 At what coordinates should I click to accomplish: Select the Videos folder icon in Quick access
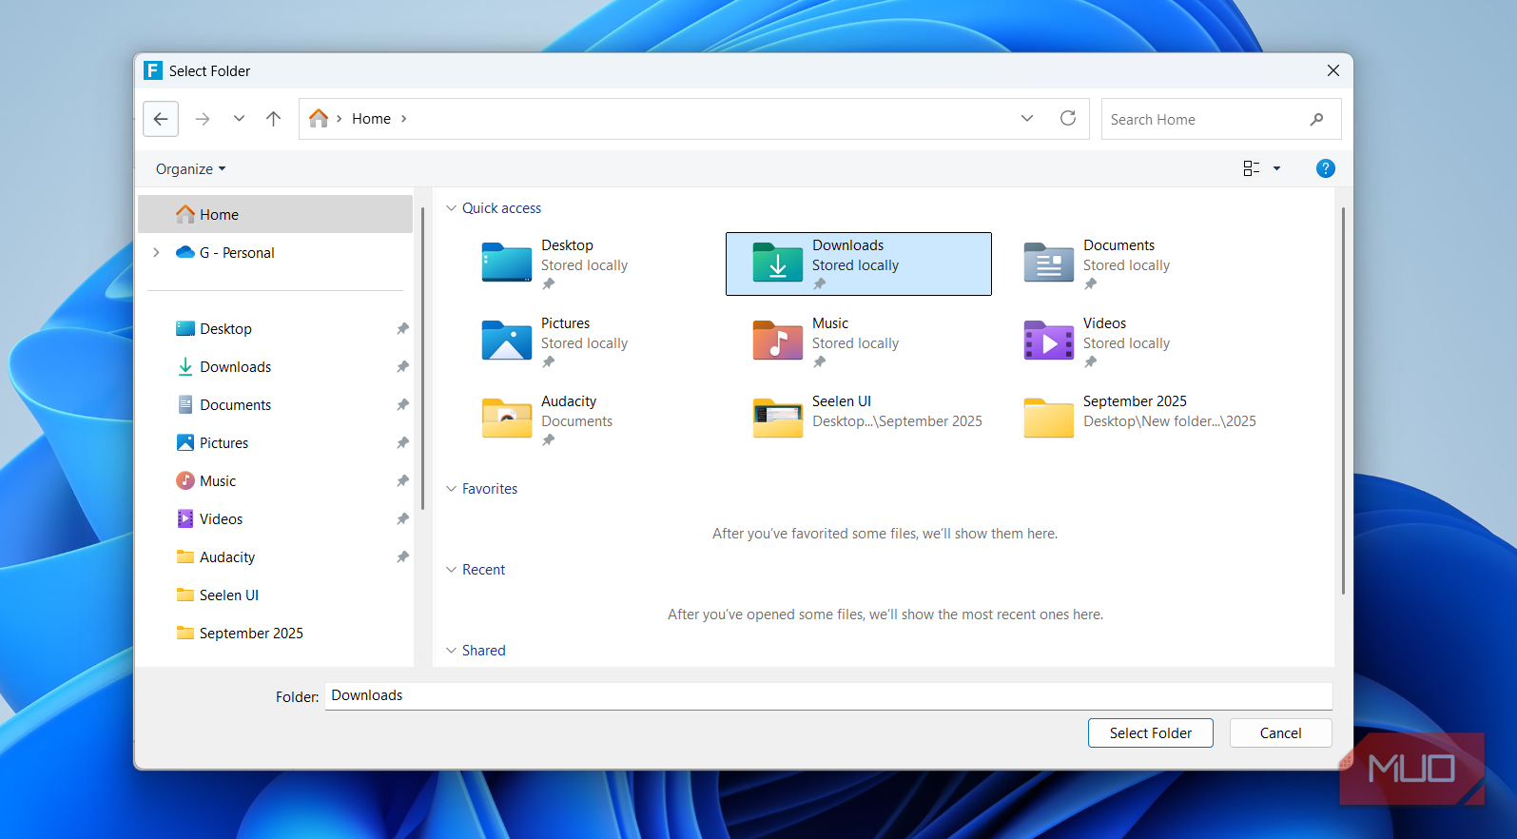click(1048, 341)
